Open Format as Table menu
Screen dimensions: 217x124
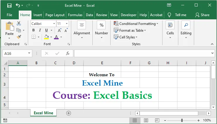pos(130,30)
